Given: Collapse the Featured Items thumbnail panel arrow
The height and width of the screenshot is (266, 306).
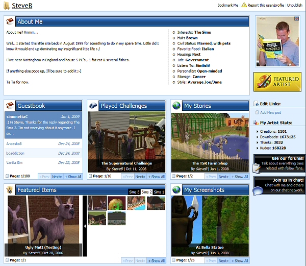Looking at the screenshot, I should (x=85, y=226).
